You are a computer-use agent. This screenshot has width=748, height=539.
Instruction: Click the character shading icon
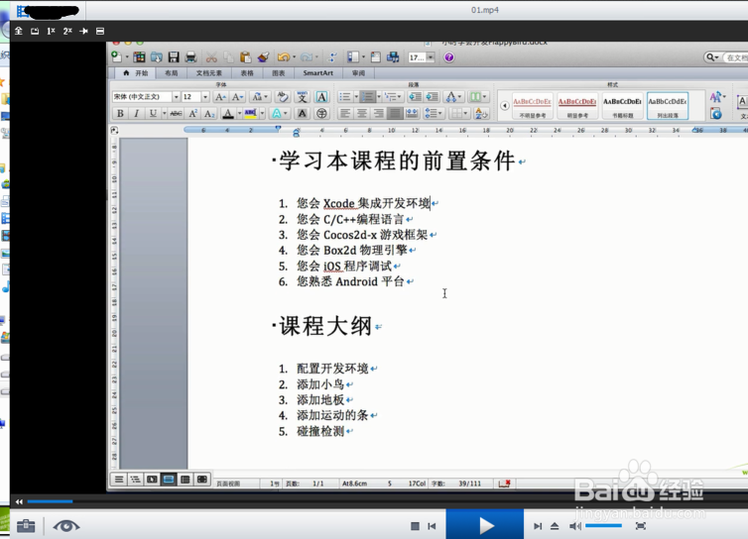[x=302, y=113]
